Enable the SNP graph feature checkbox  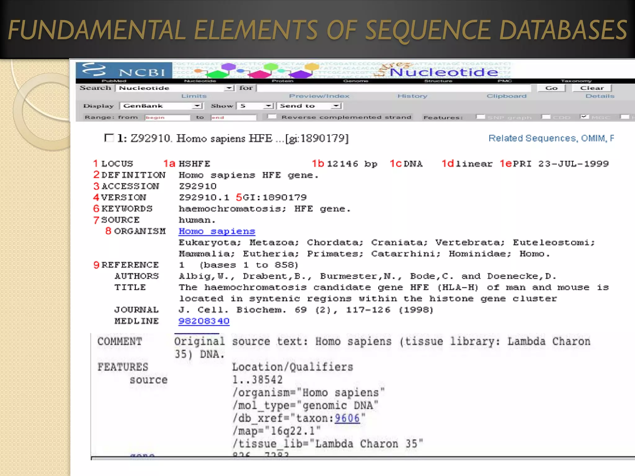480,117
